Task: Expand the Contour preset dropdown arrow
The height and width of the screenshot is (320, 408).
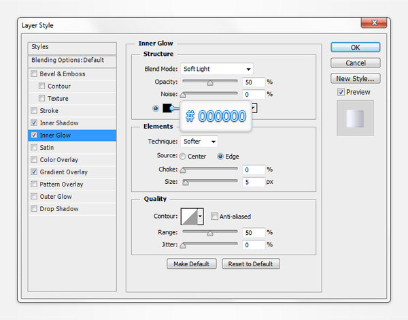Action: 201,217
